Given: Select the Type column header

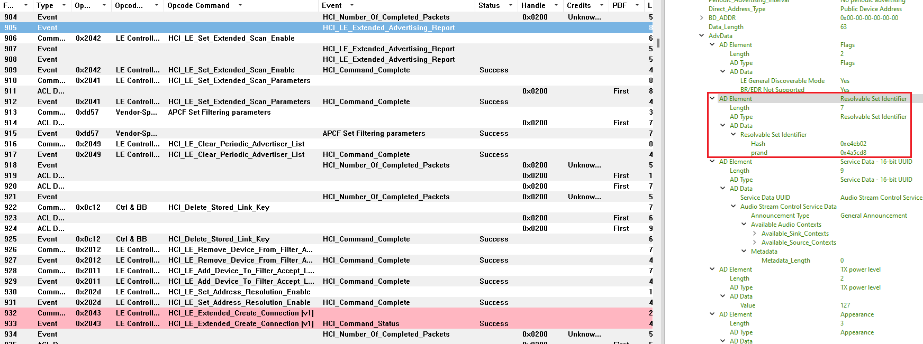Looking at the screenshot, I should pyautogui.click(x=45, y=5).
